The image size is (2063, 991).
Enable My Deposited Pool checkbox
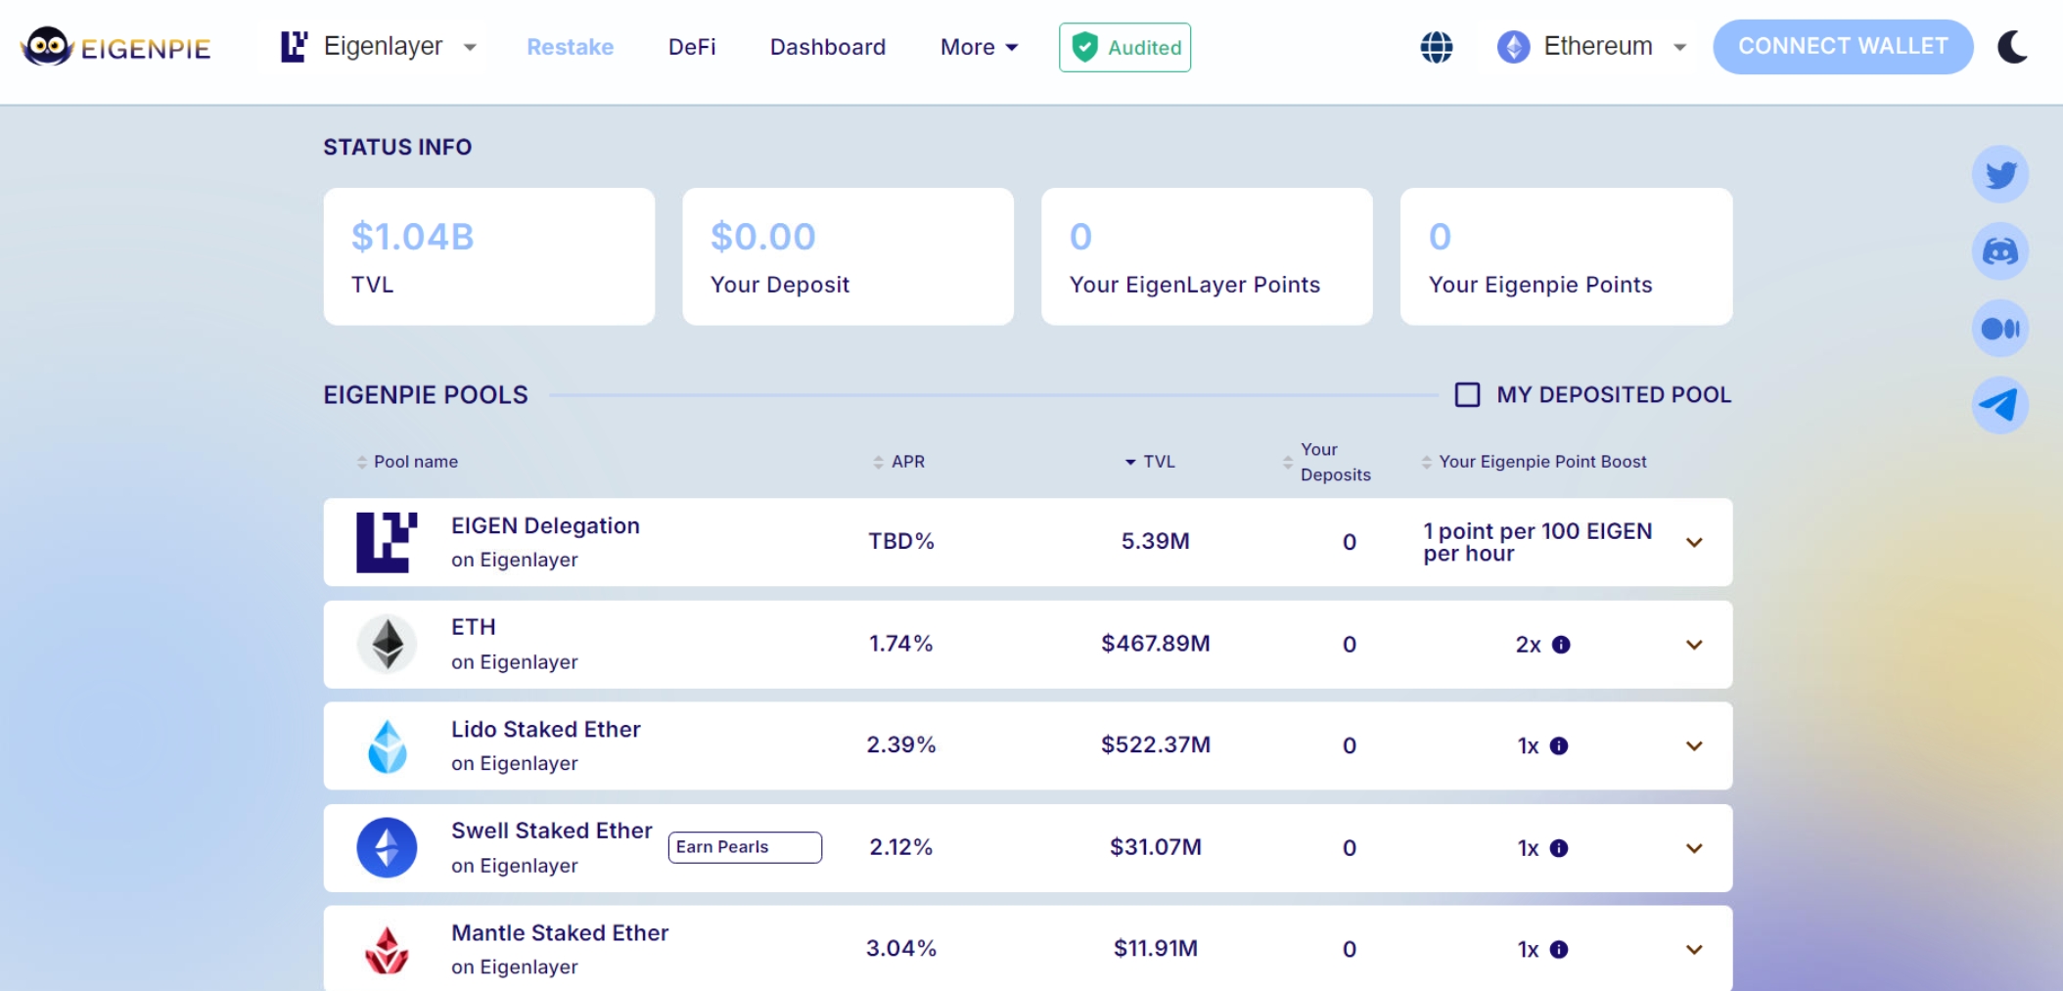point(1467,394)
